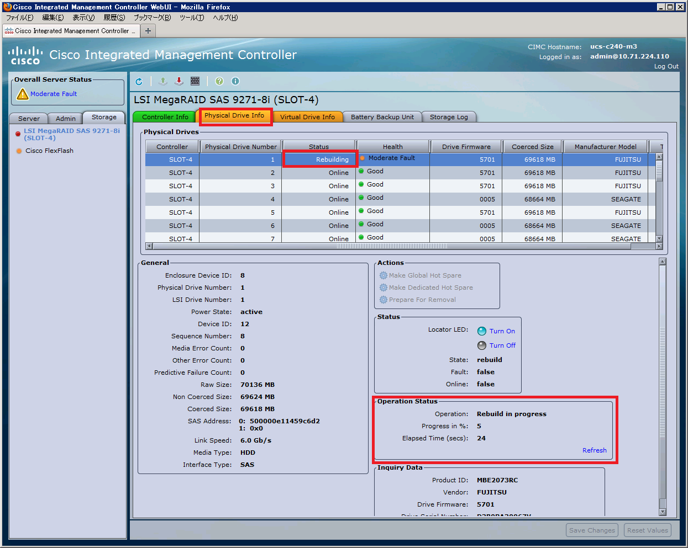This screenshot has height=548, width=688.
Task: Open the Virtual Drive Info tab
Action: (307, 117)
